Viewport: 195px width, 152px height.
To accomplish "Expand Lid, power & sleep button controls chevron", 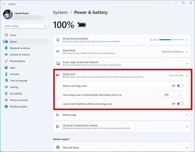I will pos(187,127).
